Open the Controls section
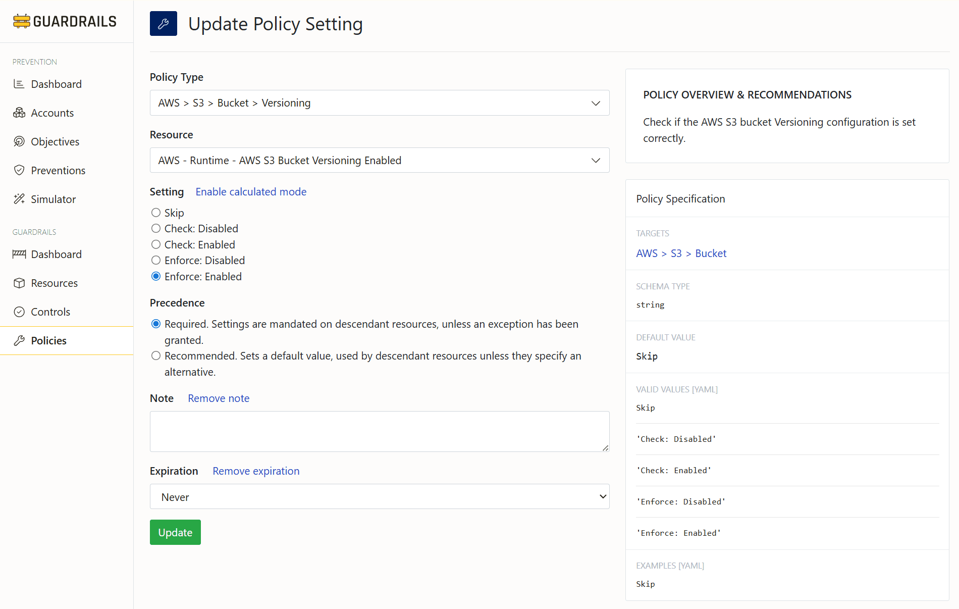This screenshot has height=609, width=959. 50,312
